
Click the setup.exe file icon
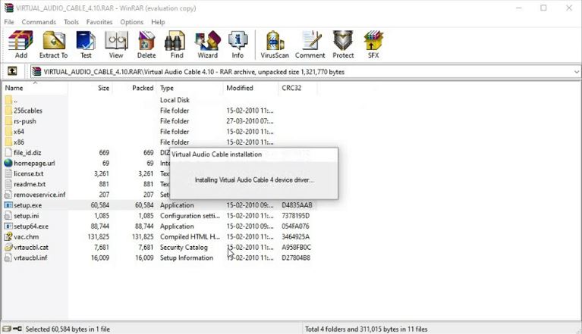point(8,205)
